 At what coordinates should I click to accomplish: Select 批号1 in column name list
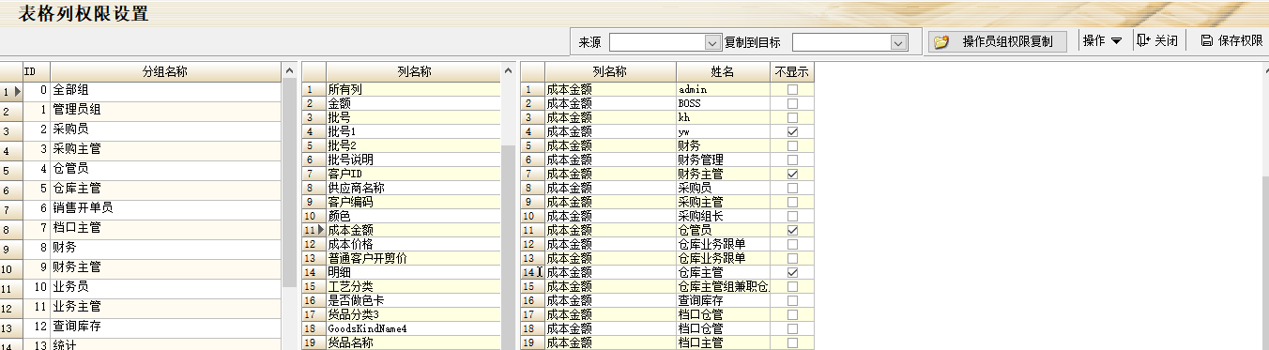point(414,131)
